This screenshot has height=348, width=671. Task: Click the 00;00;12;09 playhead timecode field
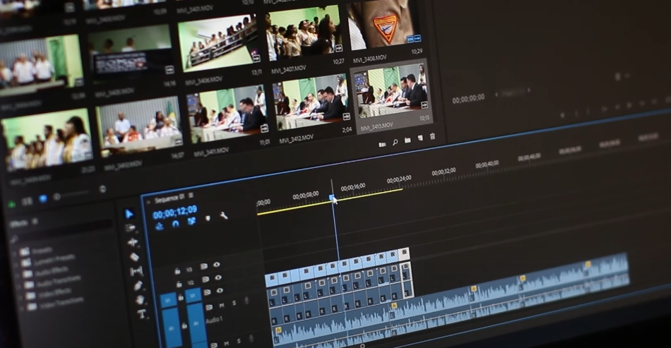(174, 212)
